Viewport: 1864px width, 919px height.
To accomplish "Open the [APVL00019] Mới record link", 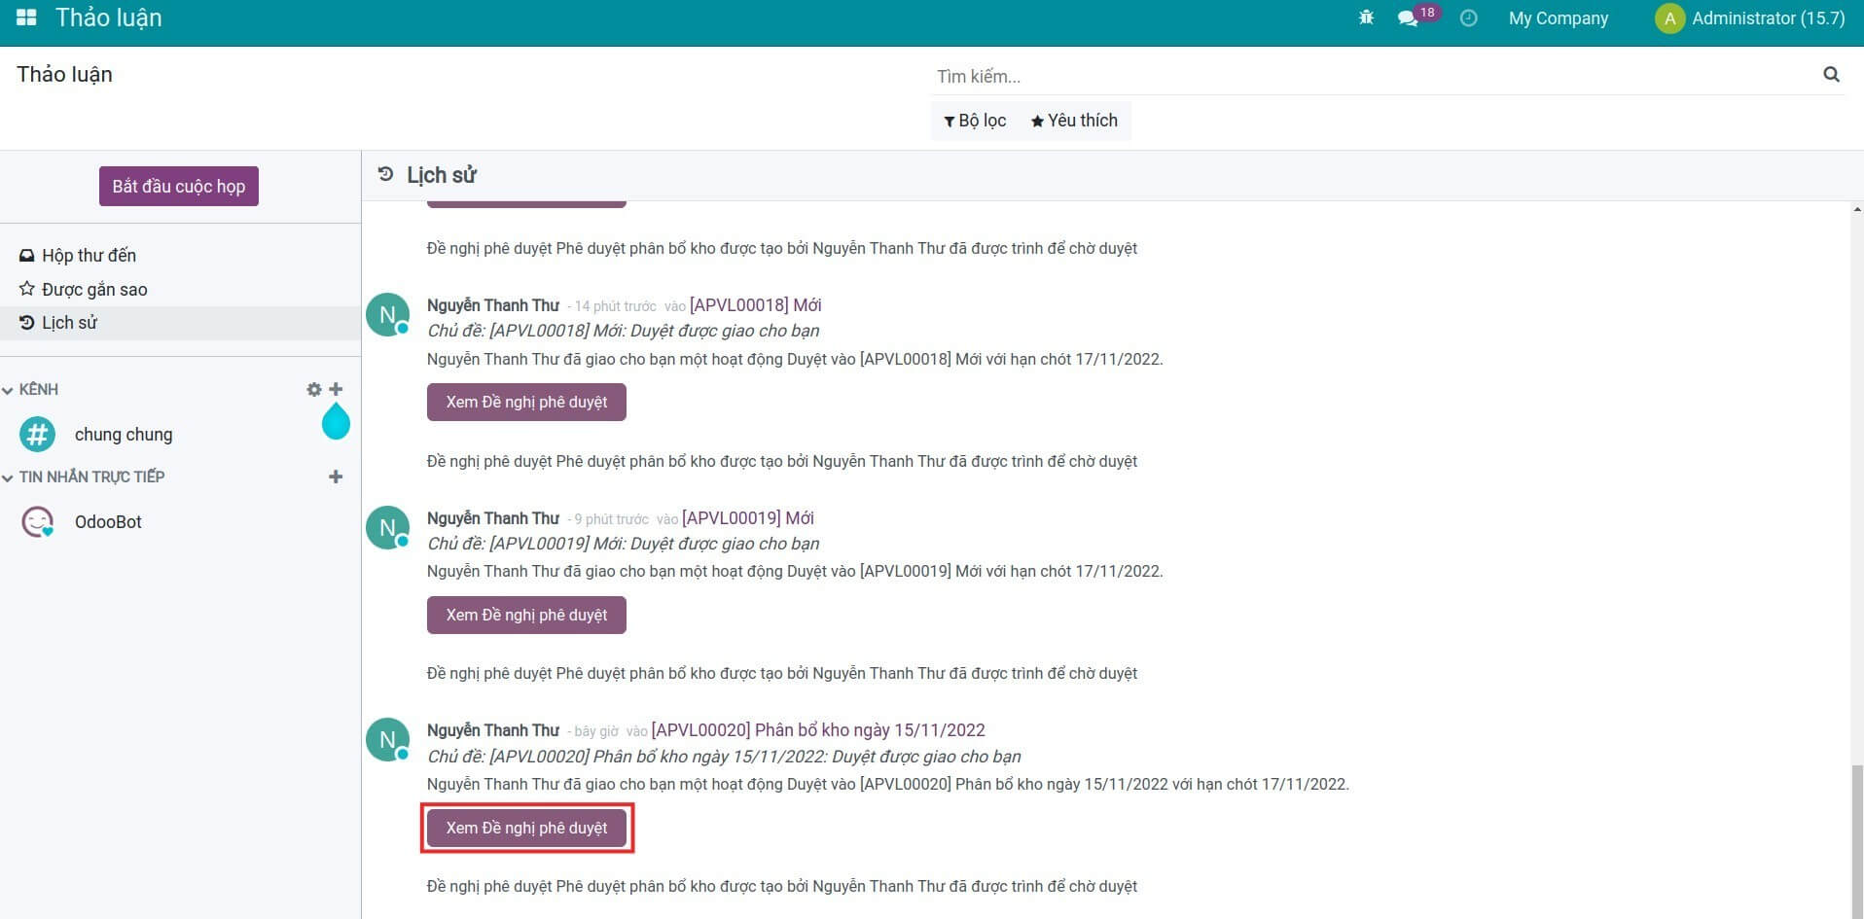I will coord(747,518).
